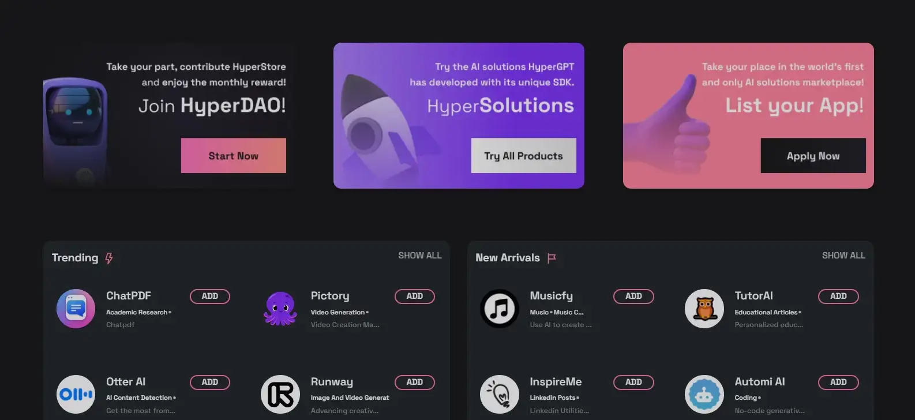Image resolution: width=915 pixels, height=420 pixels.
Task: Add Musicfy using the ADD button
Action: [633, 296]
